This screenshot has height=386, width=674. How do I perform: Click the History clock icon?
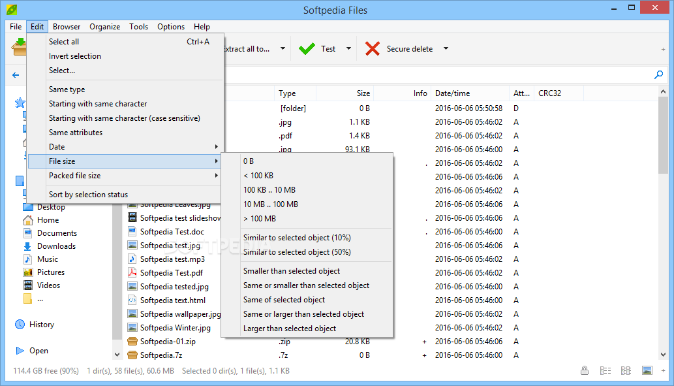coord(20,325)
